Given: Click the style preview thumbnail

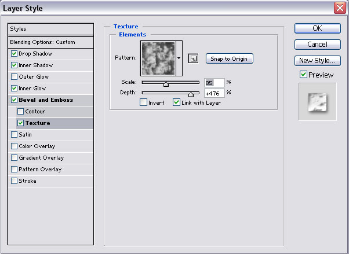Looking at the screenshot, I should (x=317, y=102).
